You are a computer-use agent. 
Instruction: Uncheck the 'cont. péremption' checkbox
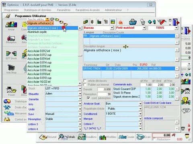click(88, 98)
